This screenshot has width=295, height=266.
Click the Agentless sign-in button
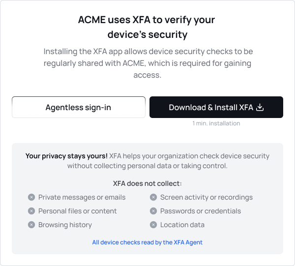point(78,107)
